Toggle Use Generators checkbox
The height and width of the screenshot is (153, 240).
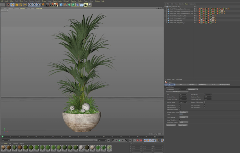tap(180, 107)
